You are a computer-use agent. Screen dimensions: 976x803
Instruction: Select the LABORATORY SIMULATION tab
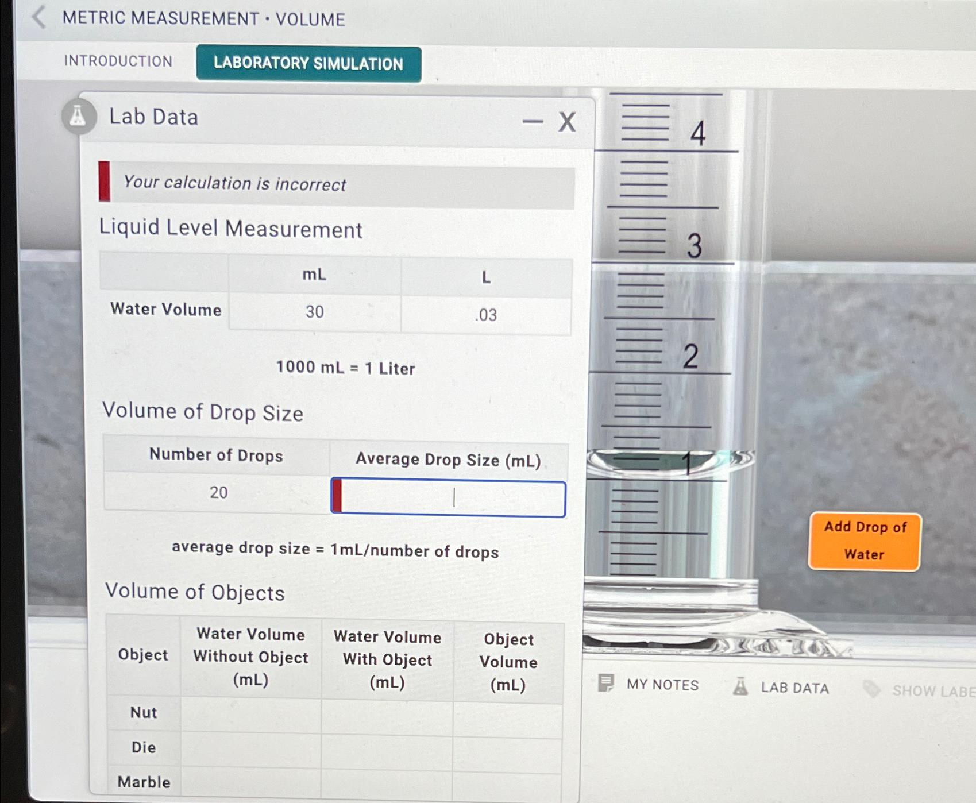click(308, 63)
